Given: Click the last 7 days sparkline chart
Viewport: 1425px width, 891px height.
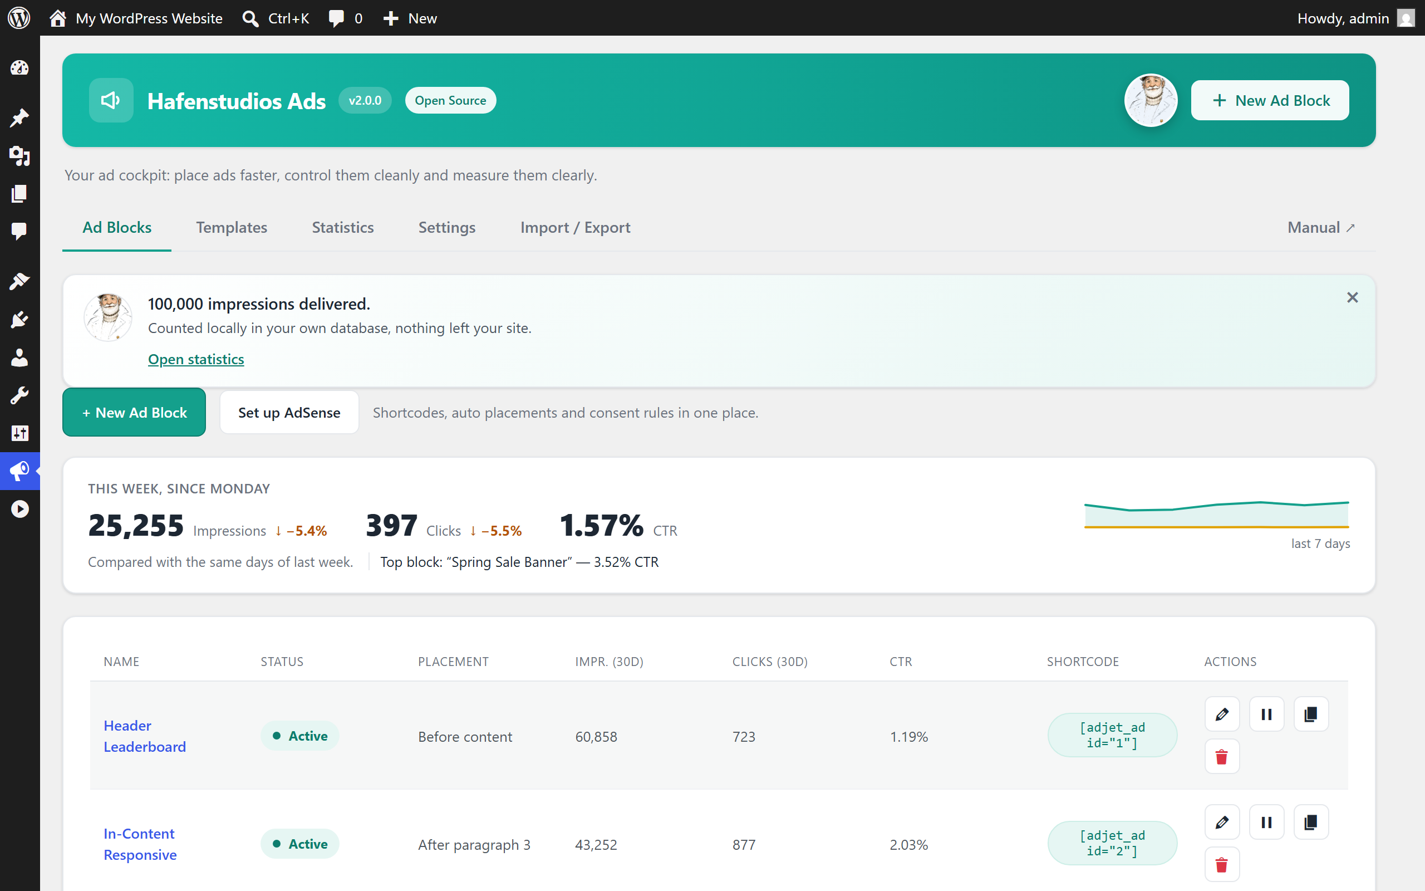Looking at the screenshot, I should click(x=1217, y=515).
